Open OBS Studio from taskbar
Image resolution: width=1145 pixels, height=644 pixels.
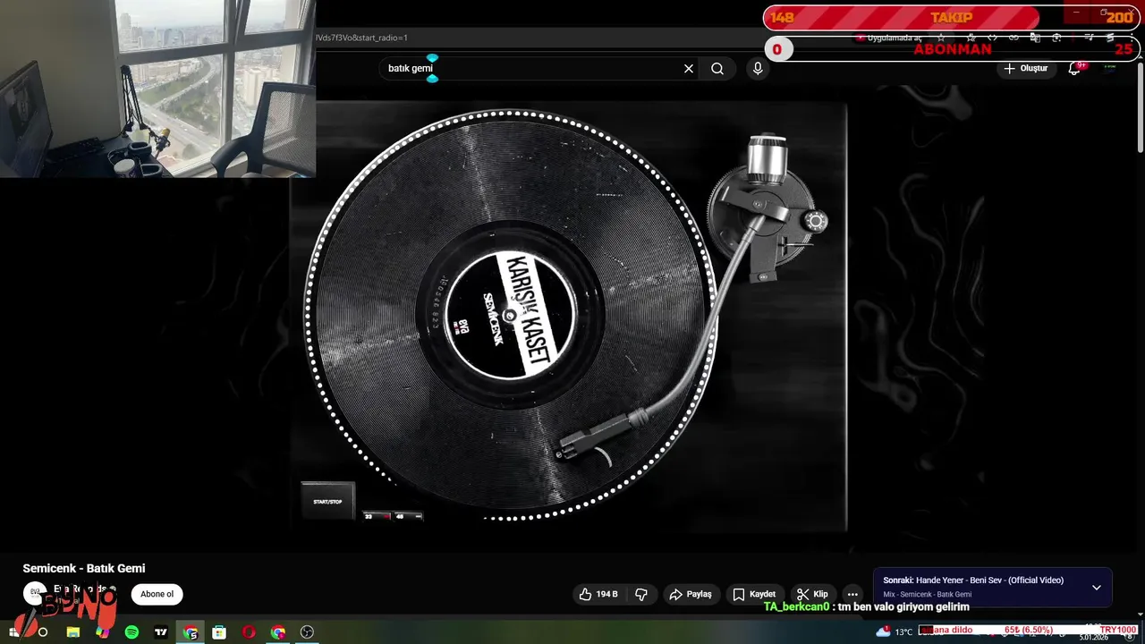(x=307, y=632)
